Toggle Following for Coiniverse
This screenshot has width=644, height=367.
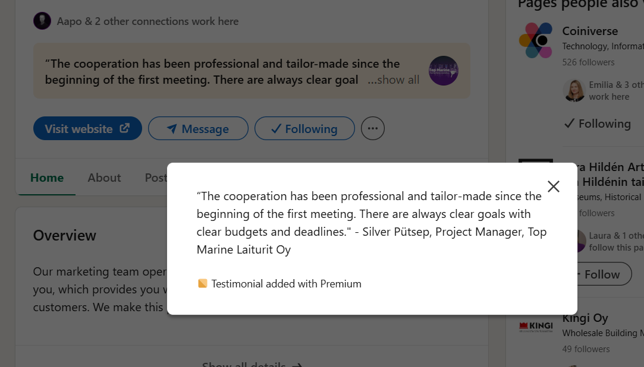pyautogui.click(x=597, y=124)
